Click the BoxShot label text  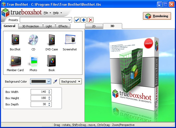click(15, 49)
